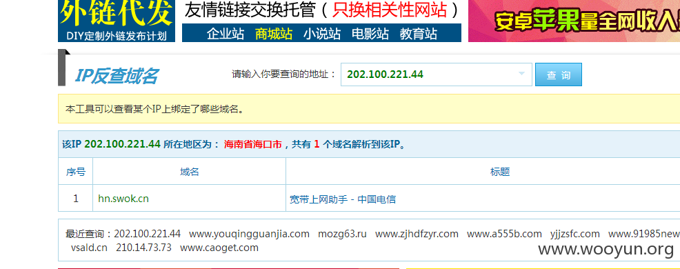
Task: Click the 企业站 banner category
Action: (x=226, y=34)
